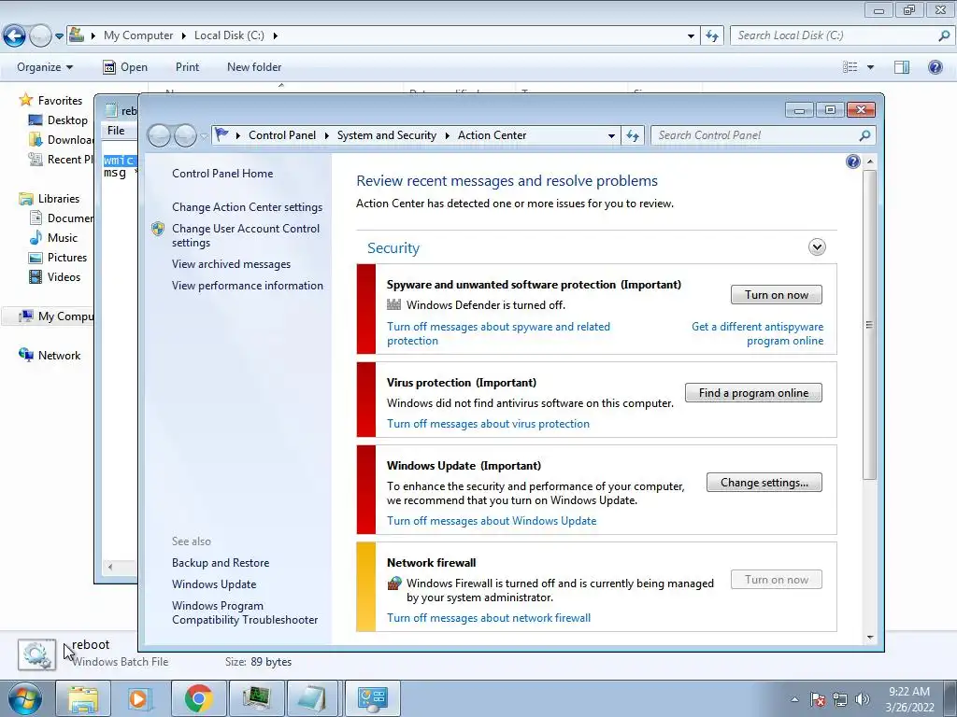957x717 pixels.
Task: Open the Windows Start button
Action: (24, 698)
